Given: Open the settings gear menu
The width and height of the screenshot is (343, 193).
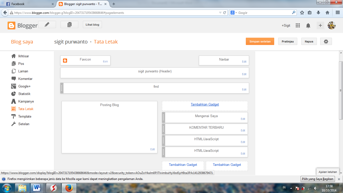Looking at the screenshot, I should 326,41.
